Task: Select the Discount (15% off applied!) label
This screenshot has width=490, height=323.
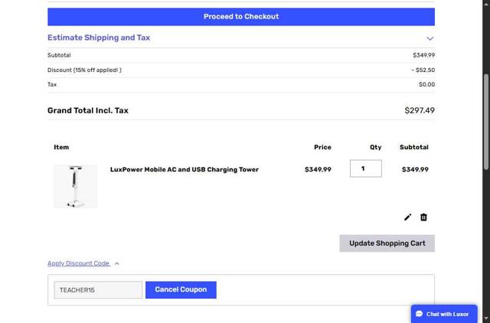Action: (x=84, y=70)
